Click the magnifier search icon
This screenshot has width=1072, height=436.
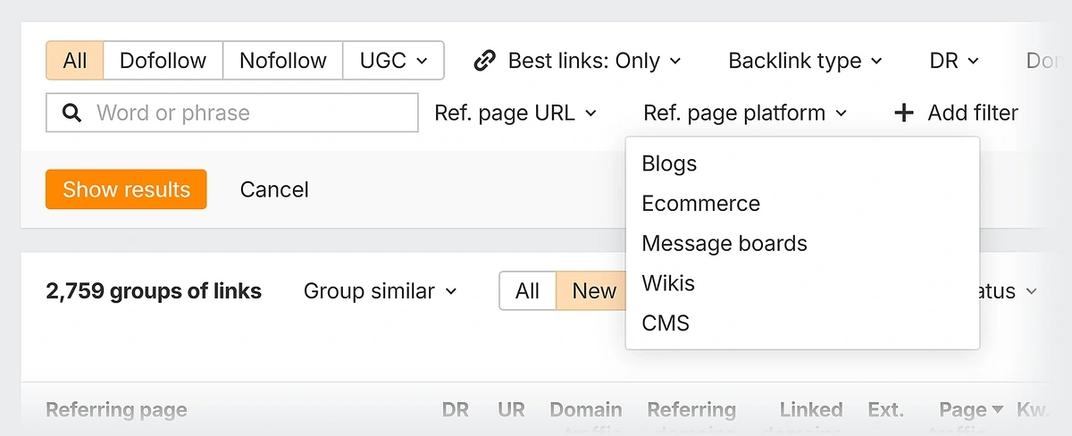(72, 113)
